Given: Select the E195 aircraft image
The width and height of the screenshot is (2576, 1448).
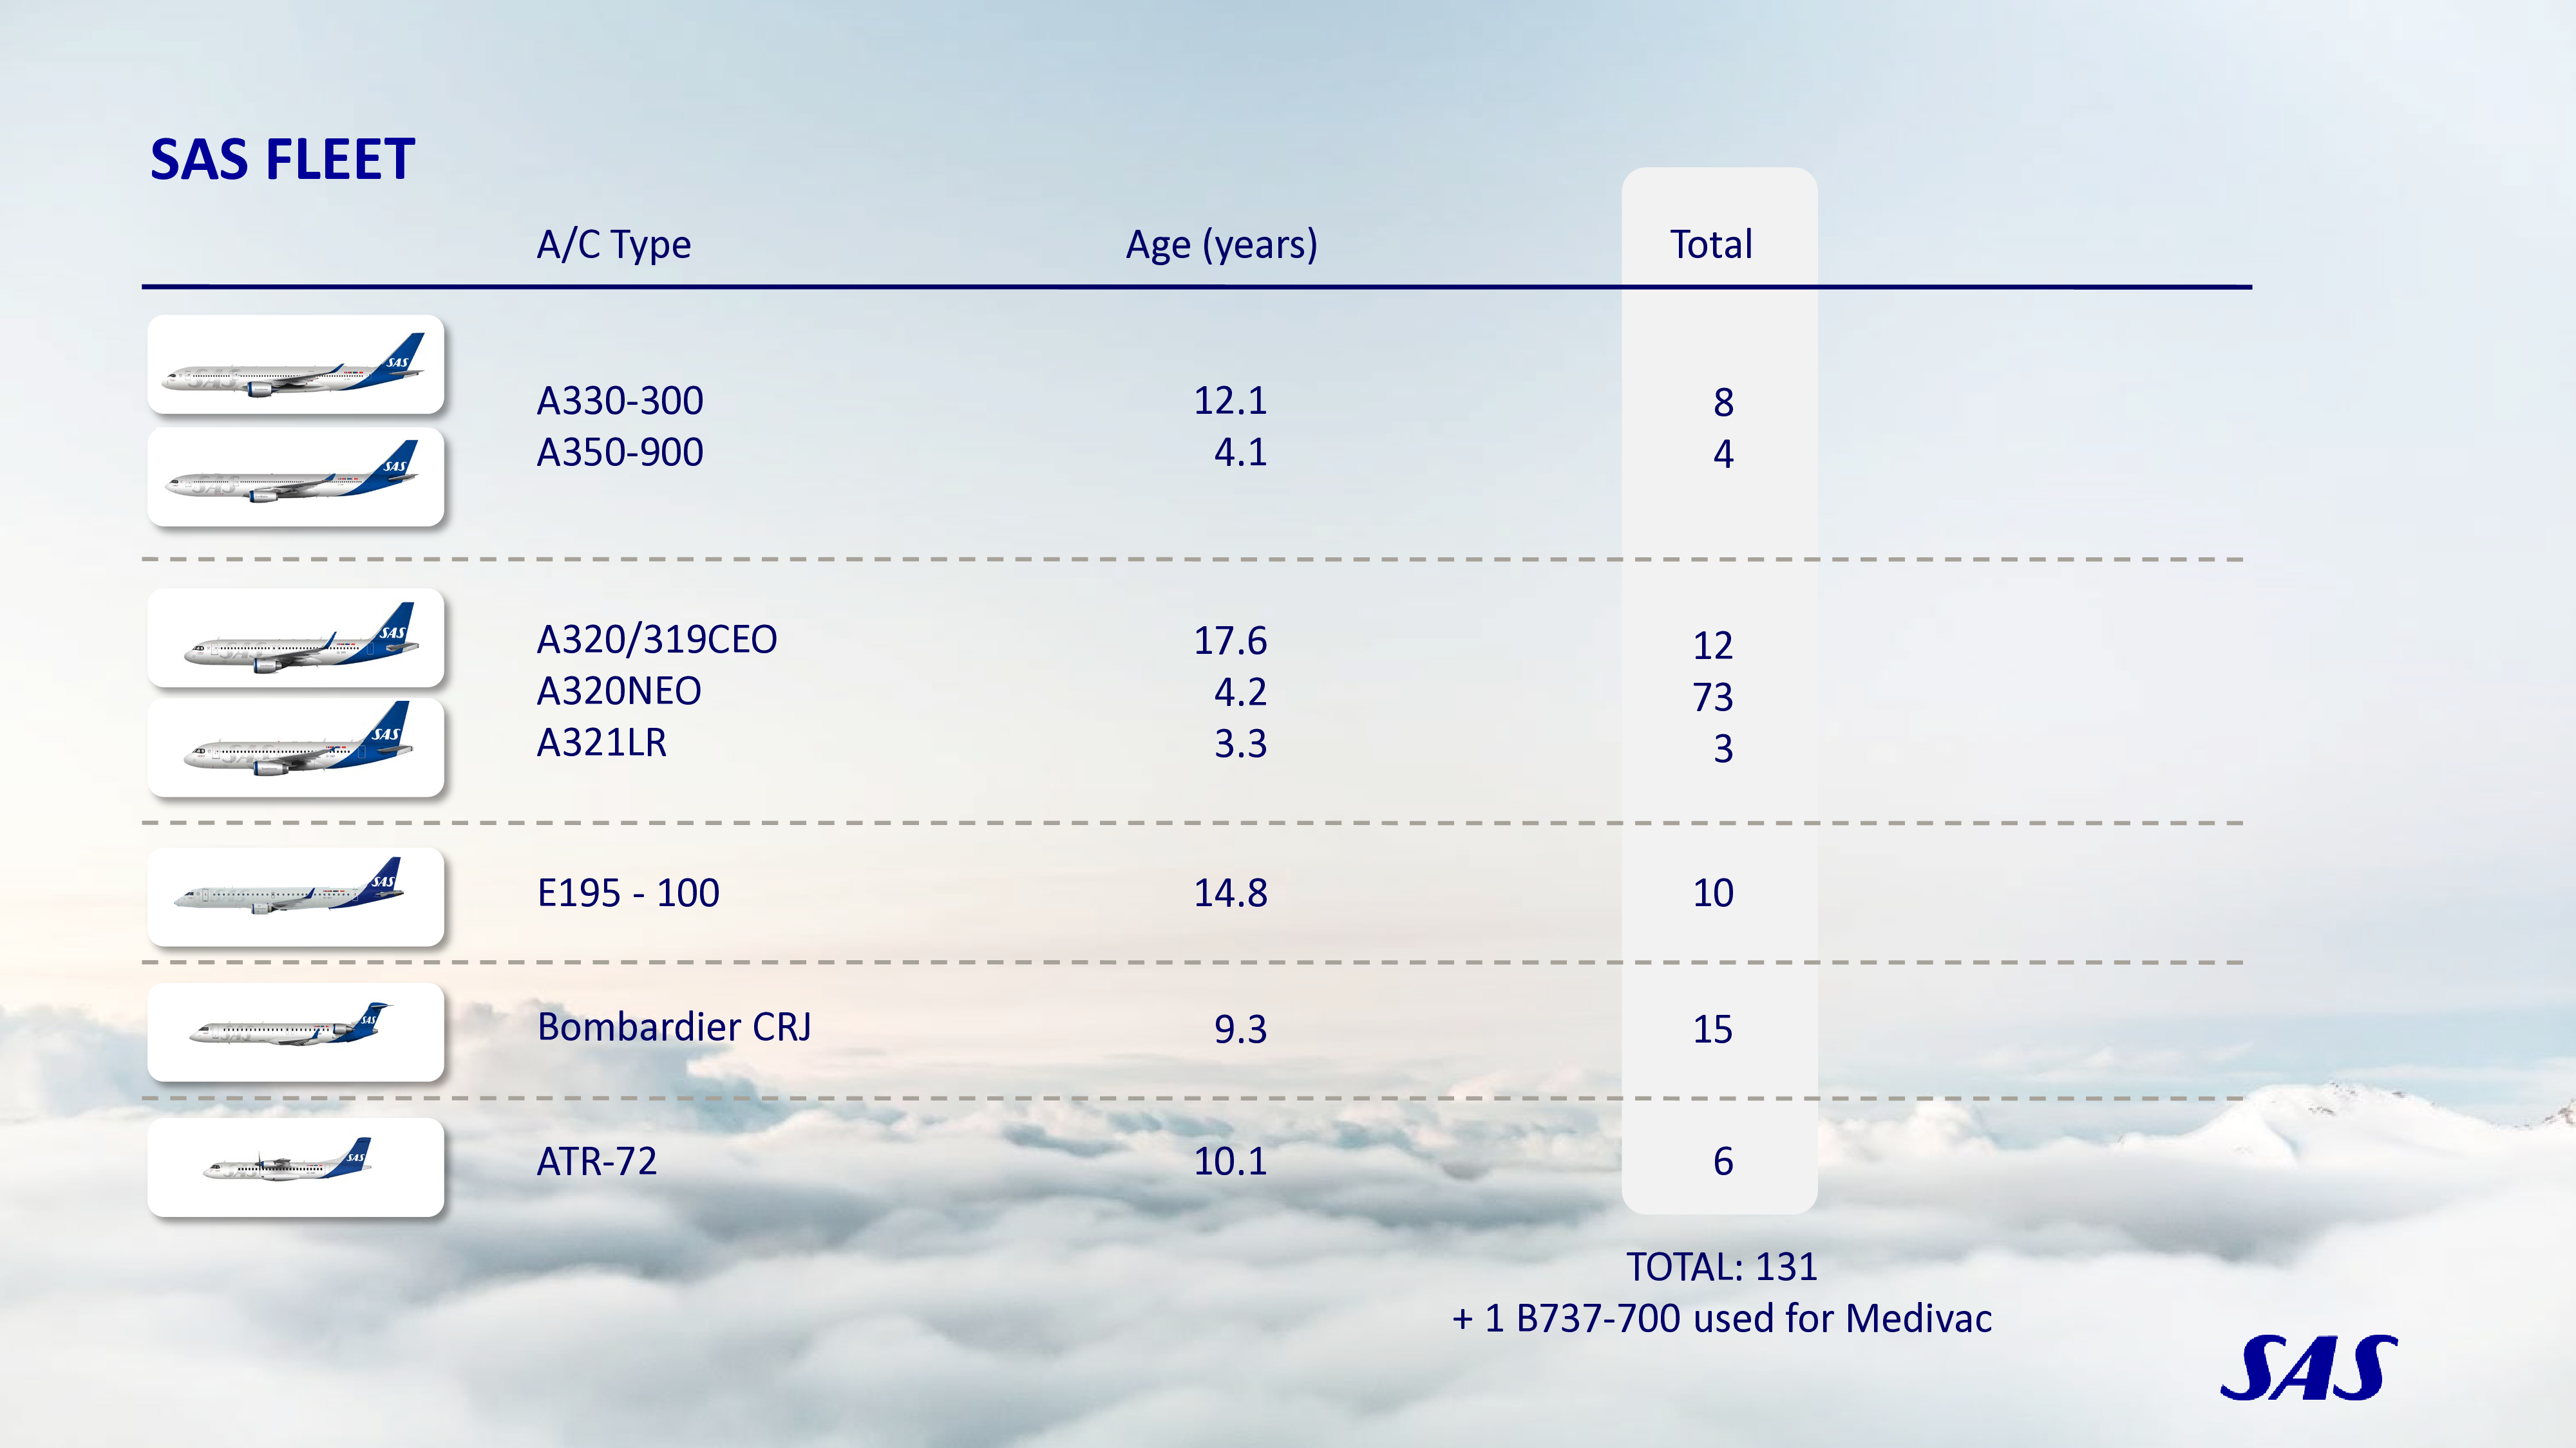Looking at the screenshot, I should (x=295, y=896).
